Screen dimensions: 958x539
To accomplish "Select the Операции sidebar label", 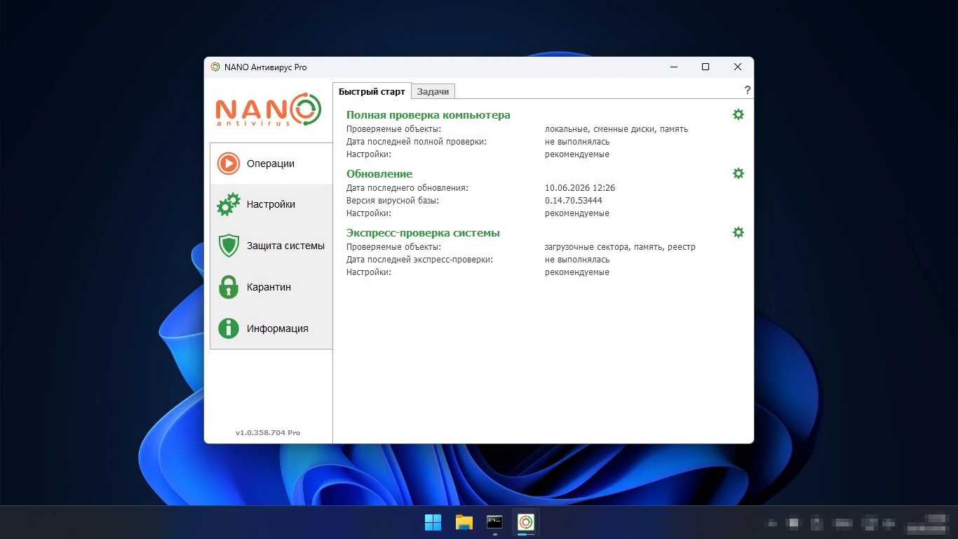I will tap(271, 164).
